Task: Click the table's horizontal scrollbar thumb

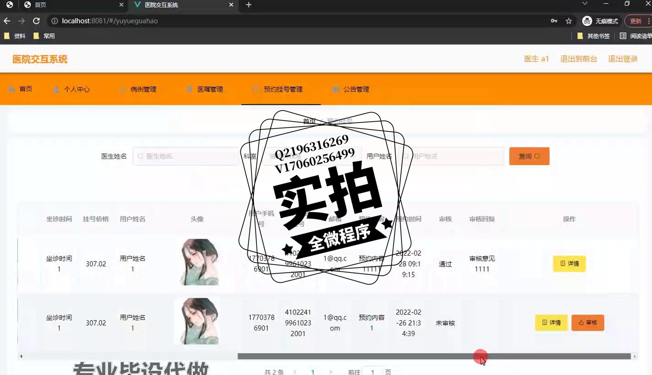Action: (434, 356)
